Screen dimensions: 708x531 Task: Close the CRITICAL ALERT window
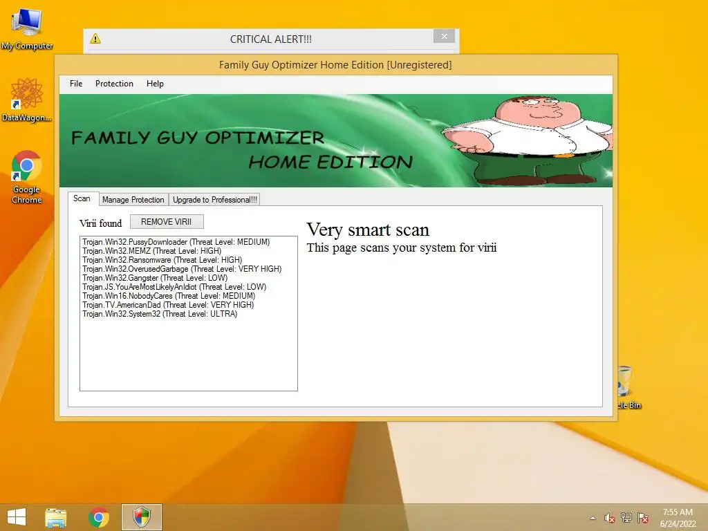click(x=445, y=36)
